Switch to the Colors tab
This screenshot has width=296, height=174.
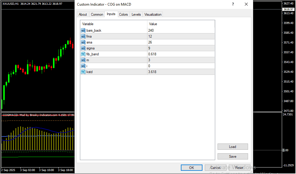123,14
